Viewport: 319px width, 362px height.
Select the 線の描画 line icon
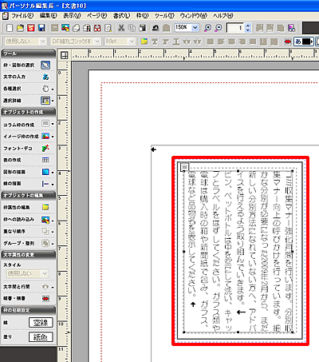tap(45, 184)
